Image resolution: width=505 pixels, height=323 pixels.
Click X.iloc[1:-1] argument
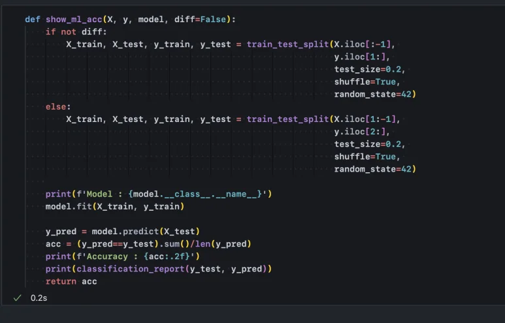[365, 119]
